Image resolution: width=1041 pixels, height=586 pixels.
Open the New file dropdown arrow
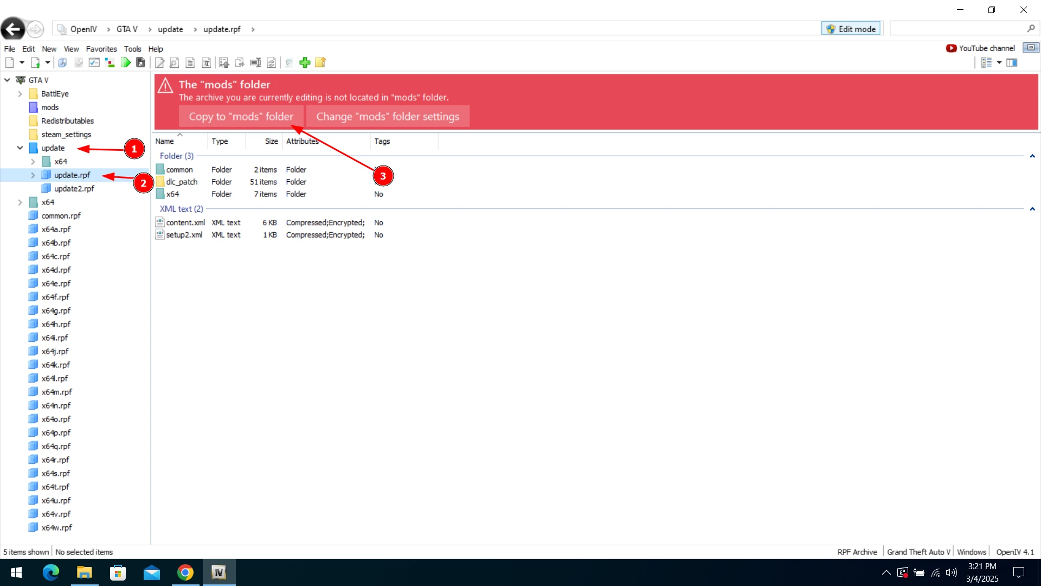coord(22,62)
